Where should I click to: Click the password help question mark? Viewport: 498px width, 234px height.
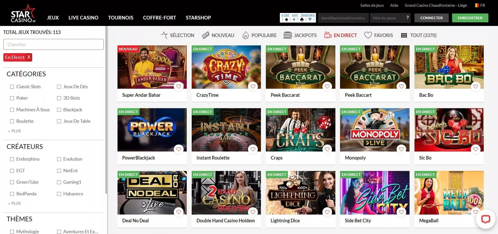(x=407, y=17)
